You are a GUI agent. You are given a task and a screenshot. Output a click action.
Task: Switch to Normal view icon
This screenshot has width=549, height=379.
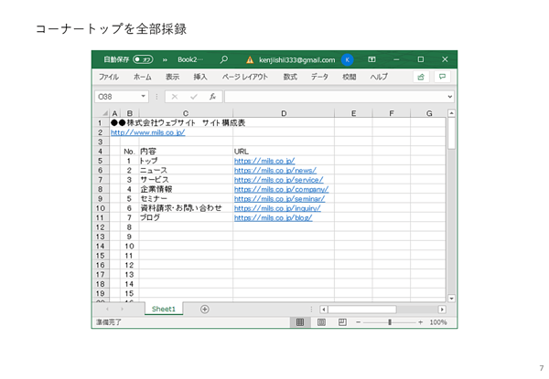tap(300, 322)
